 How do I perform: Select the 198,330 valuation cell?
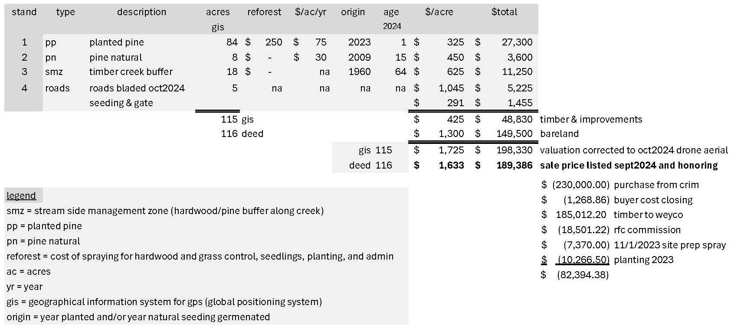[x=514, y=150]
